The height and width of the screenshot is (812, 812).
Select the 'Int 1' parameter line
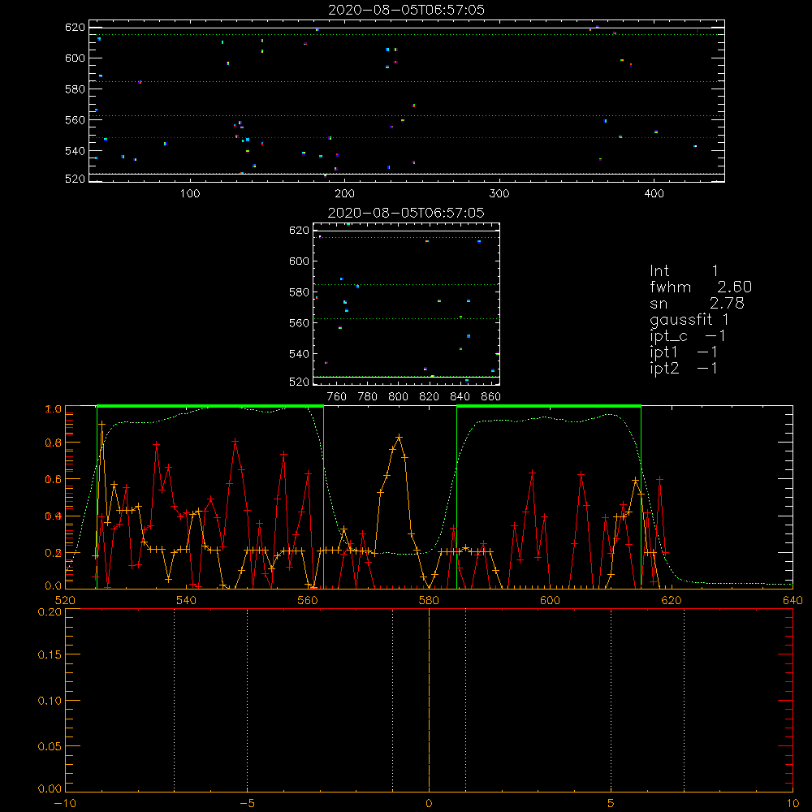click(x=684, y=271)
